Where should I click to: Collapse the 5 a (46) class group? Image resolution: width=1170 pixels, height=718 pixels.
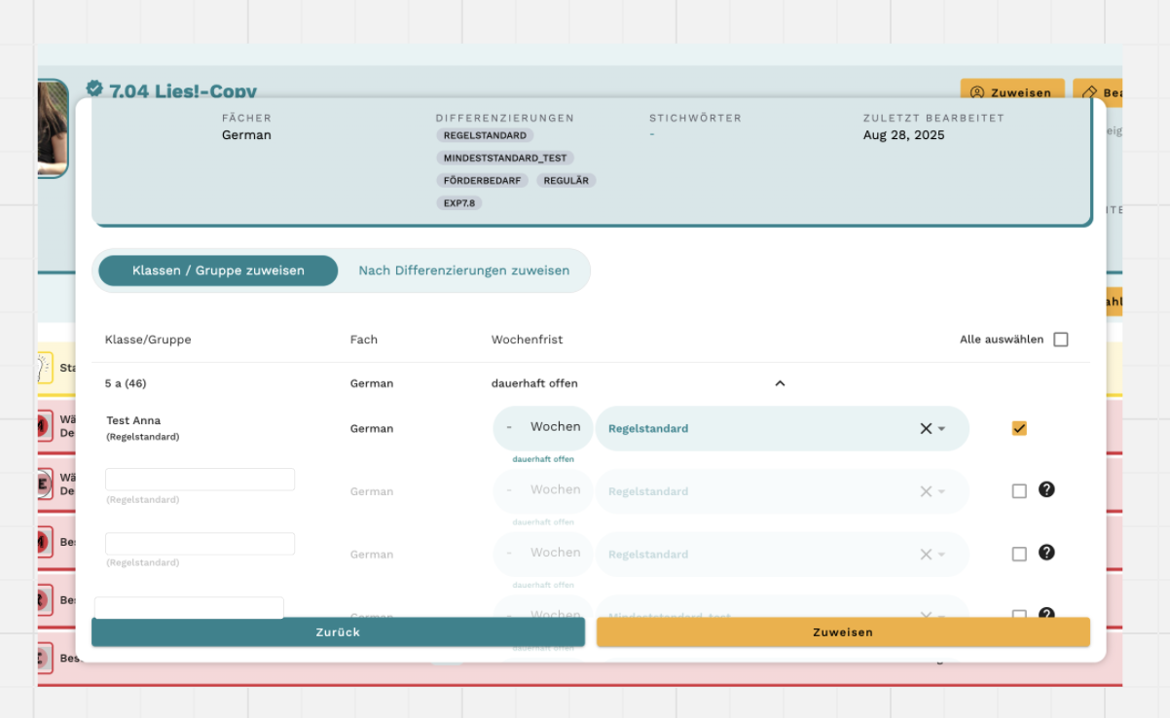coord(780,383)
